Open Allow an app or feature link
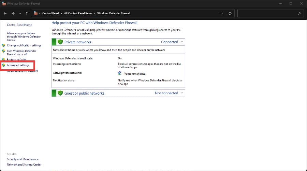 point(24,37)
